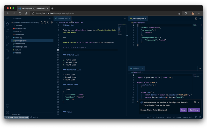Open browser extensions puzzle icon
Viewport: 207px width, 129px height.
coord(186,13)
